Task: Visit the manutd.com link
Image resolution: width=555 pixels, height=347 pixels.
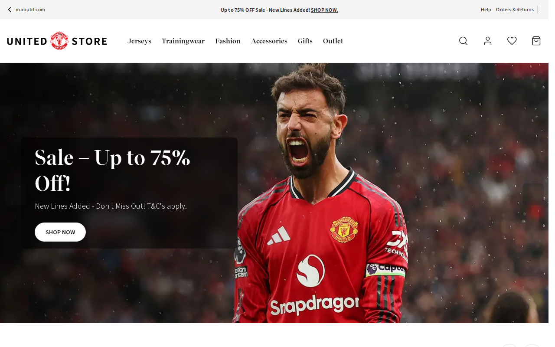Action: point(30,10)
